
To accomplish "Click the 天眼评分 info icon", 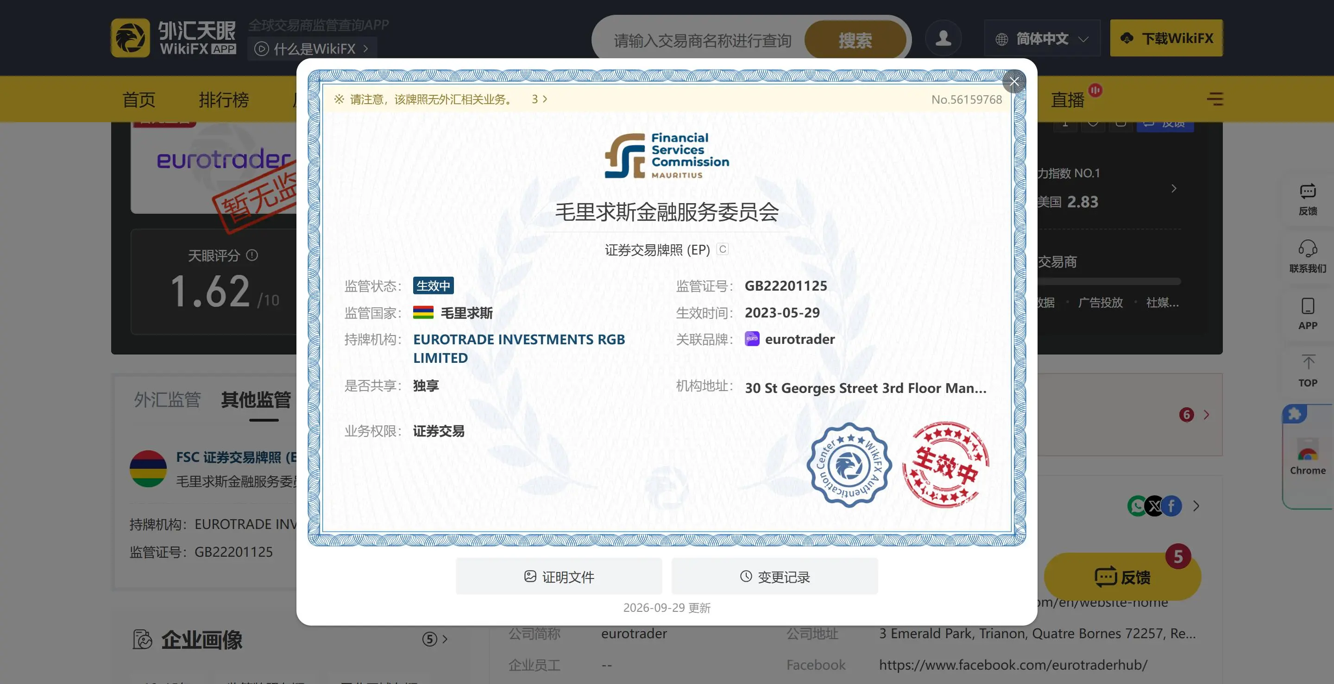I will [252, 255].
